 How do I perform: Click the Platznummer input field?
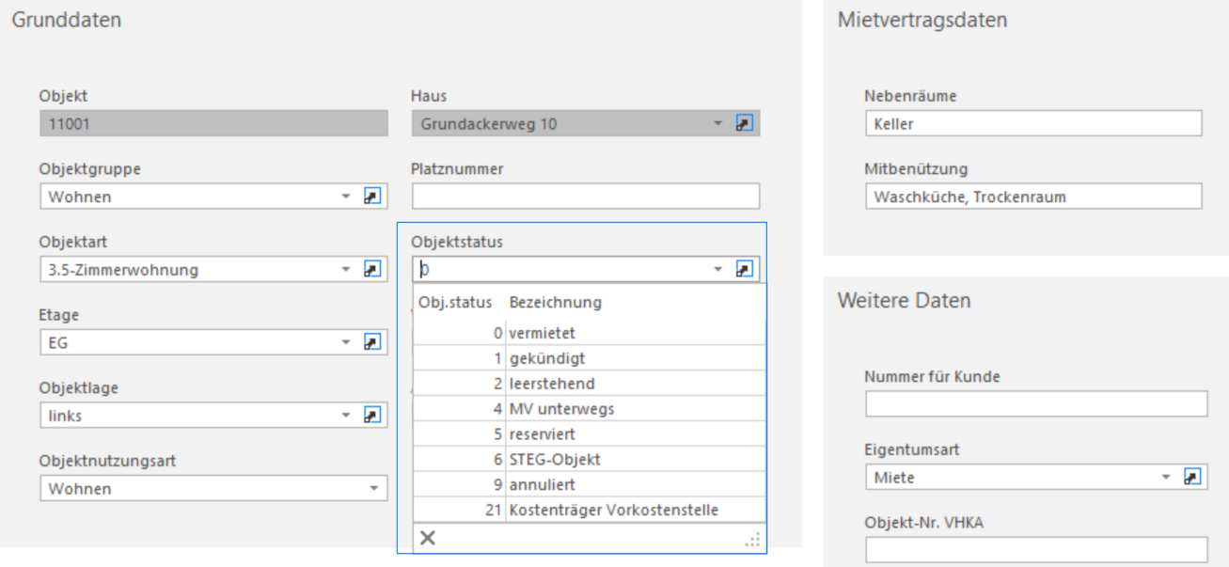point(586,197)
